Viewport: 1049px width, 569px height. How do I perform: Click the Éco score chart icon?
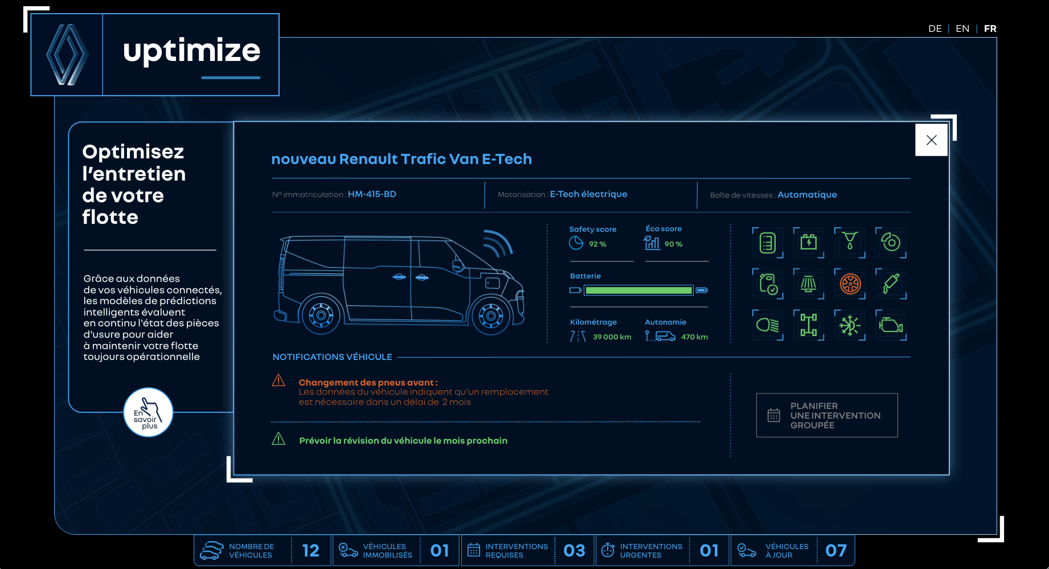pyautogui.click(x=651, y=243)
